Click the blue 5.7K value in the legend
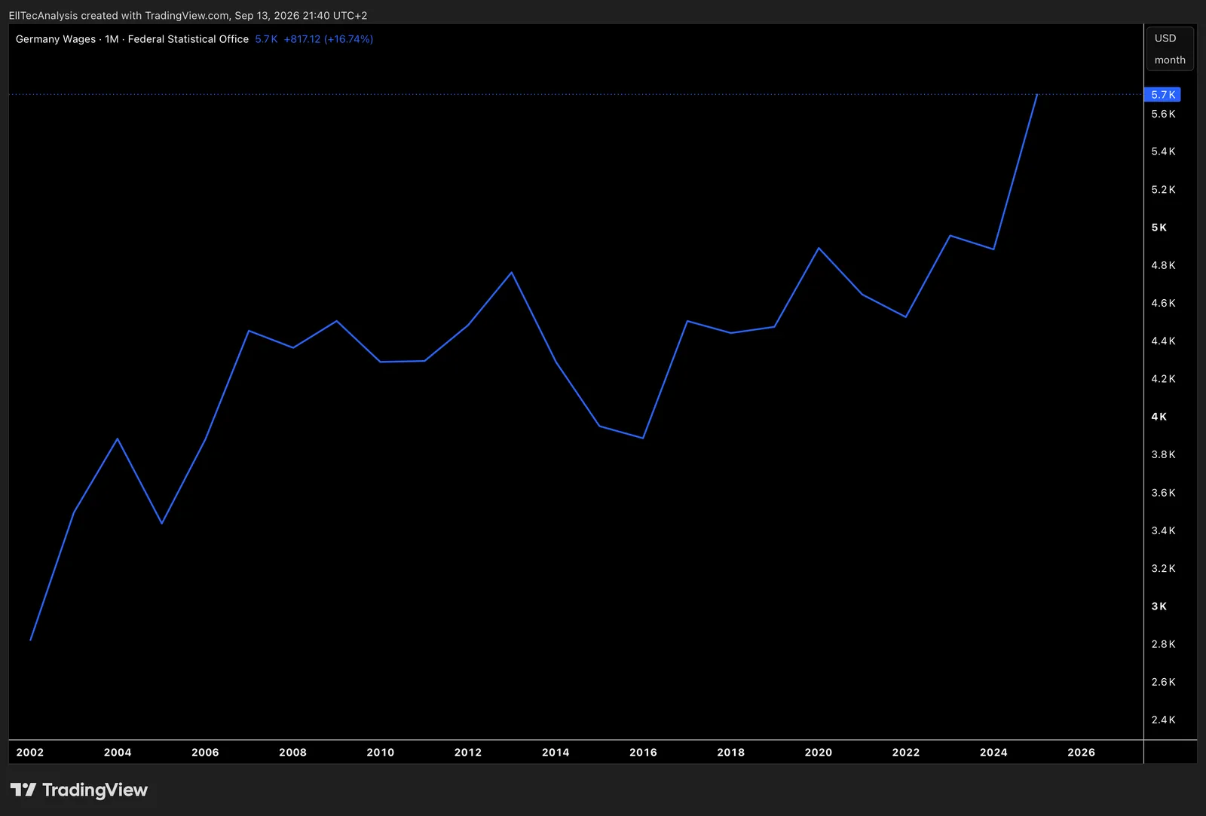 266,39
